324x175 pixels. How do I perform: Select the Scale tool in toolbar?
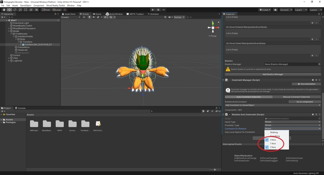coord(20,10)
